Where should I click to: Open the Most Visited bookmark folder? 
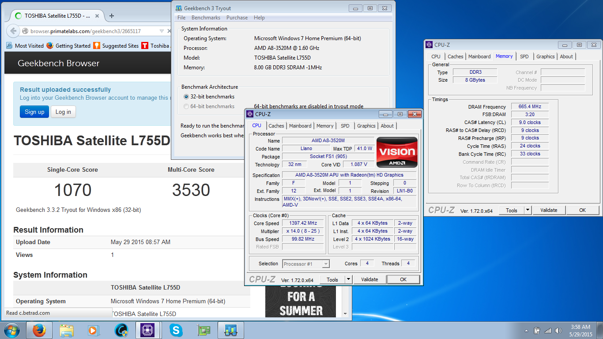coord(25,45)
